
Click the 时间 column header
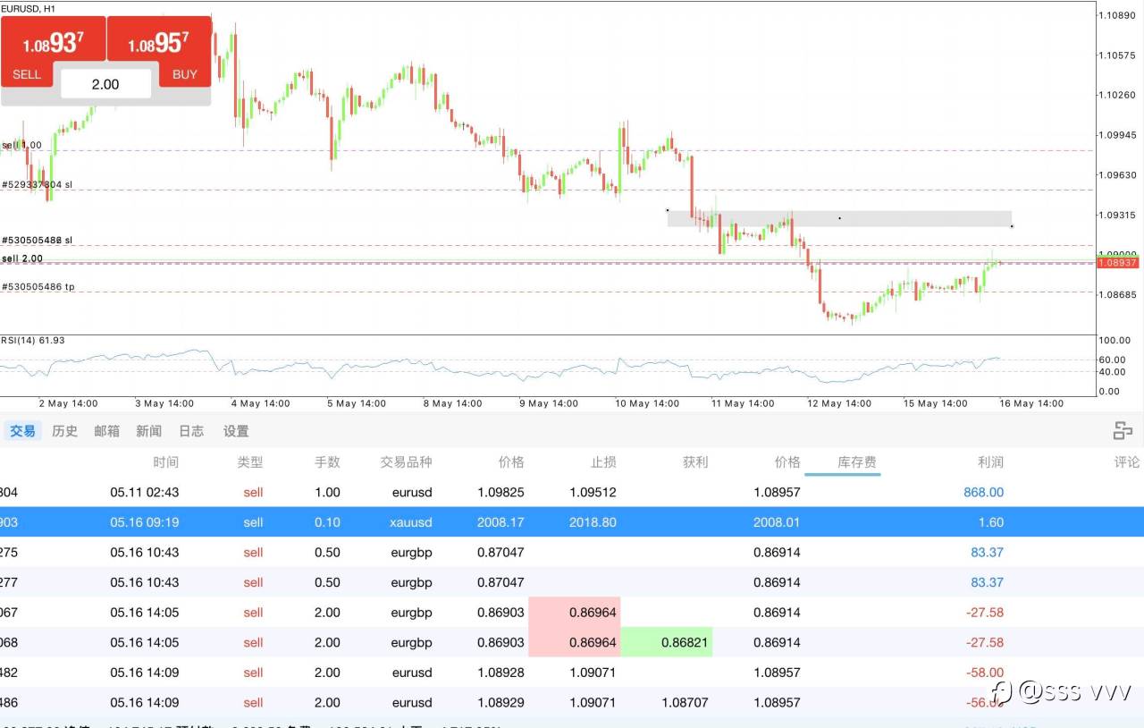pos(165,462)
